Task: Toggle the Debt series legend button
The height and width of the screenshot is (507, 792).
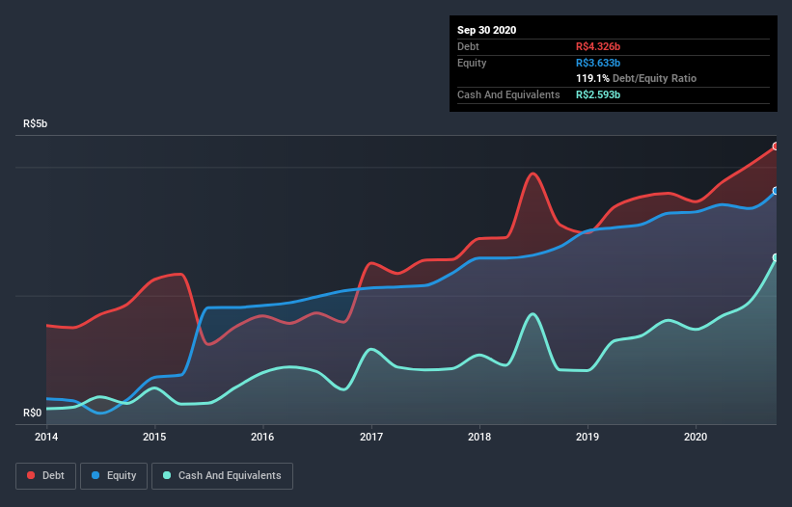Action: [x=46, y=476]
